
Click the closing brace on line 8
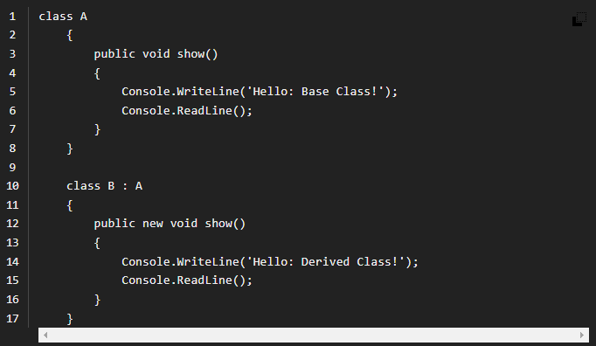point(70,149)
